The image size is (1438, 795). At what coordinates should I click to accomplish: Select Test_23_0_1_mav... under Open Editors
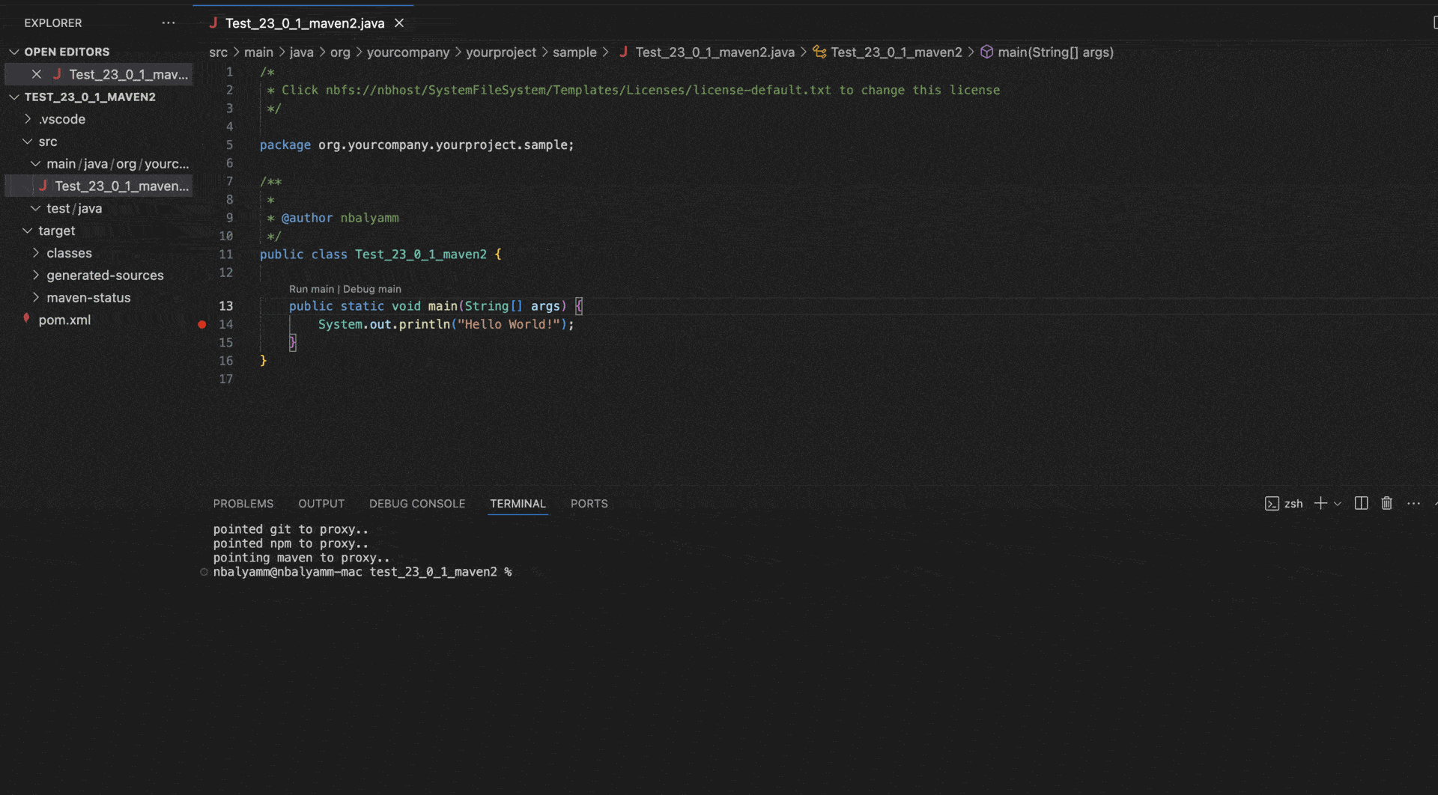click(128, 74)
